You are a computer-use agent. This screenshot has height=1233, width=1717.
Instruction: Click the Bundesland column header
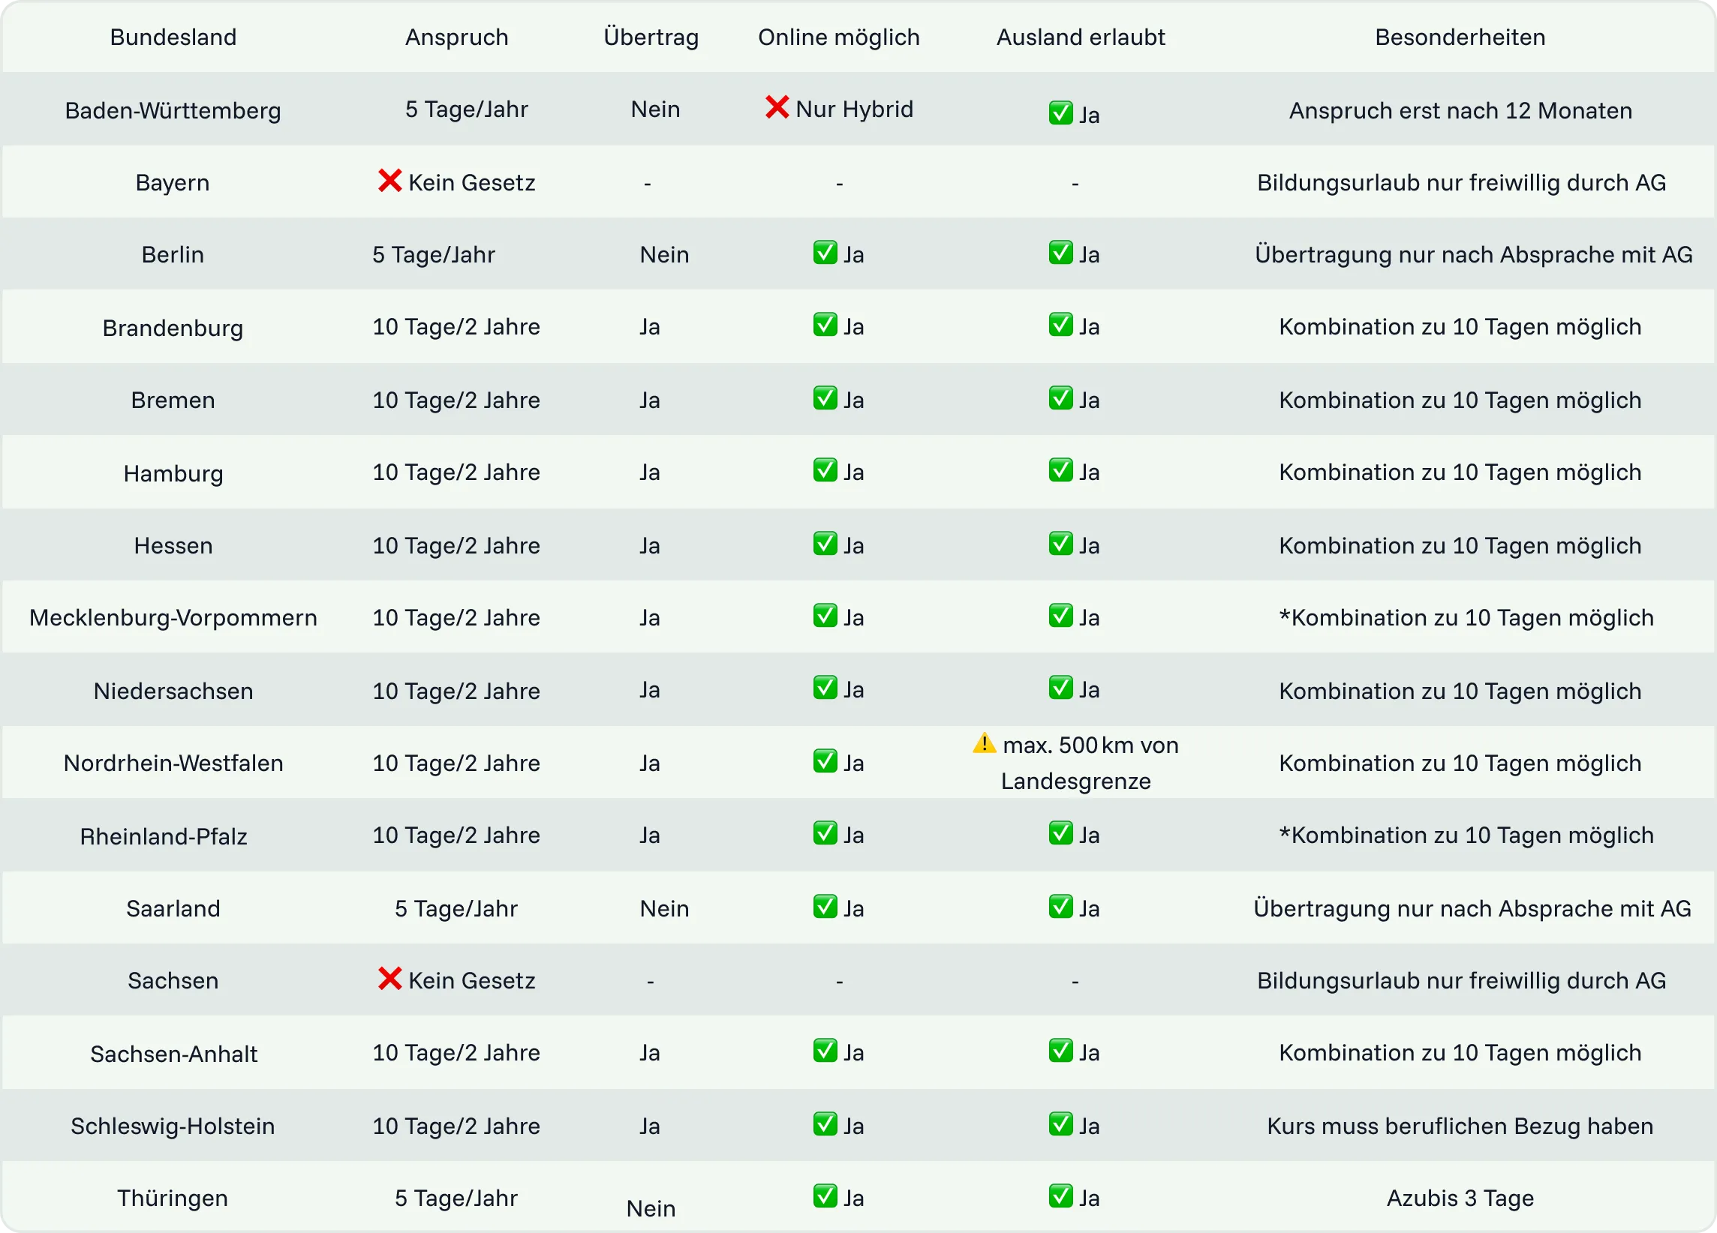click(x=173, y=37)
